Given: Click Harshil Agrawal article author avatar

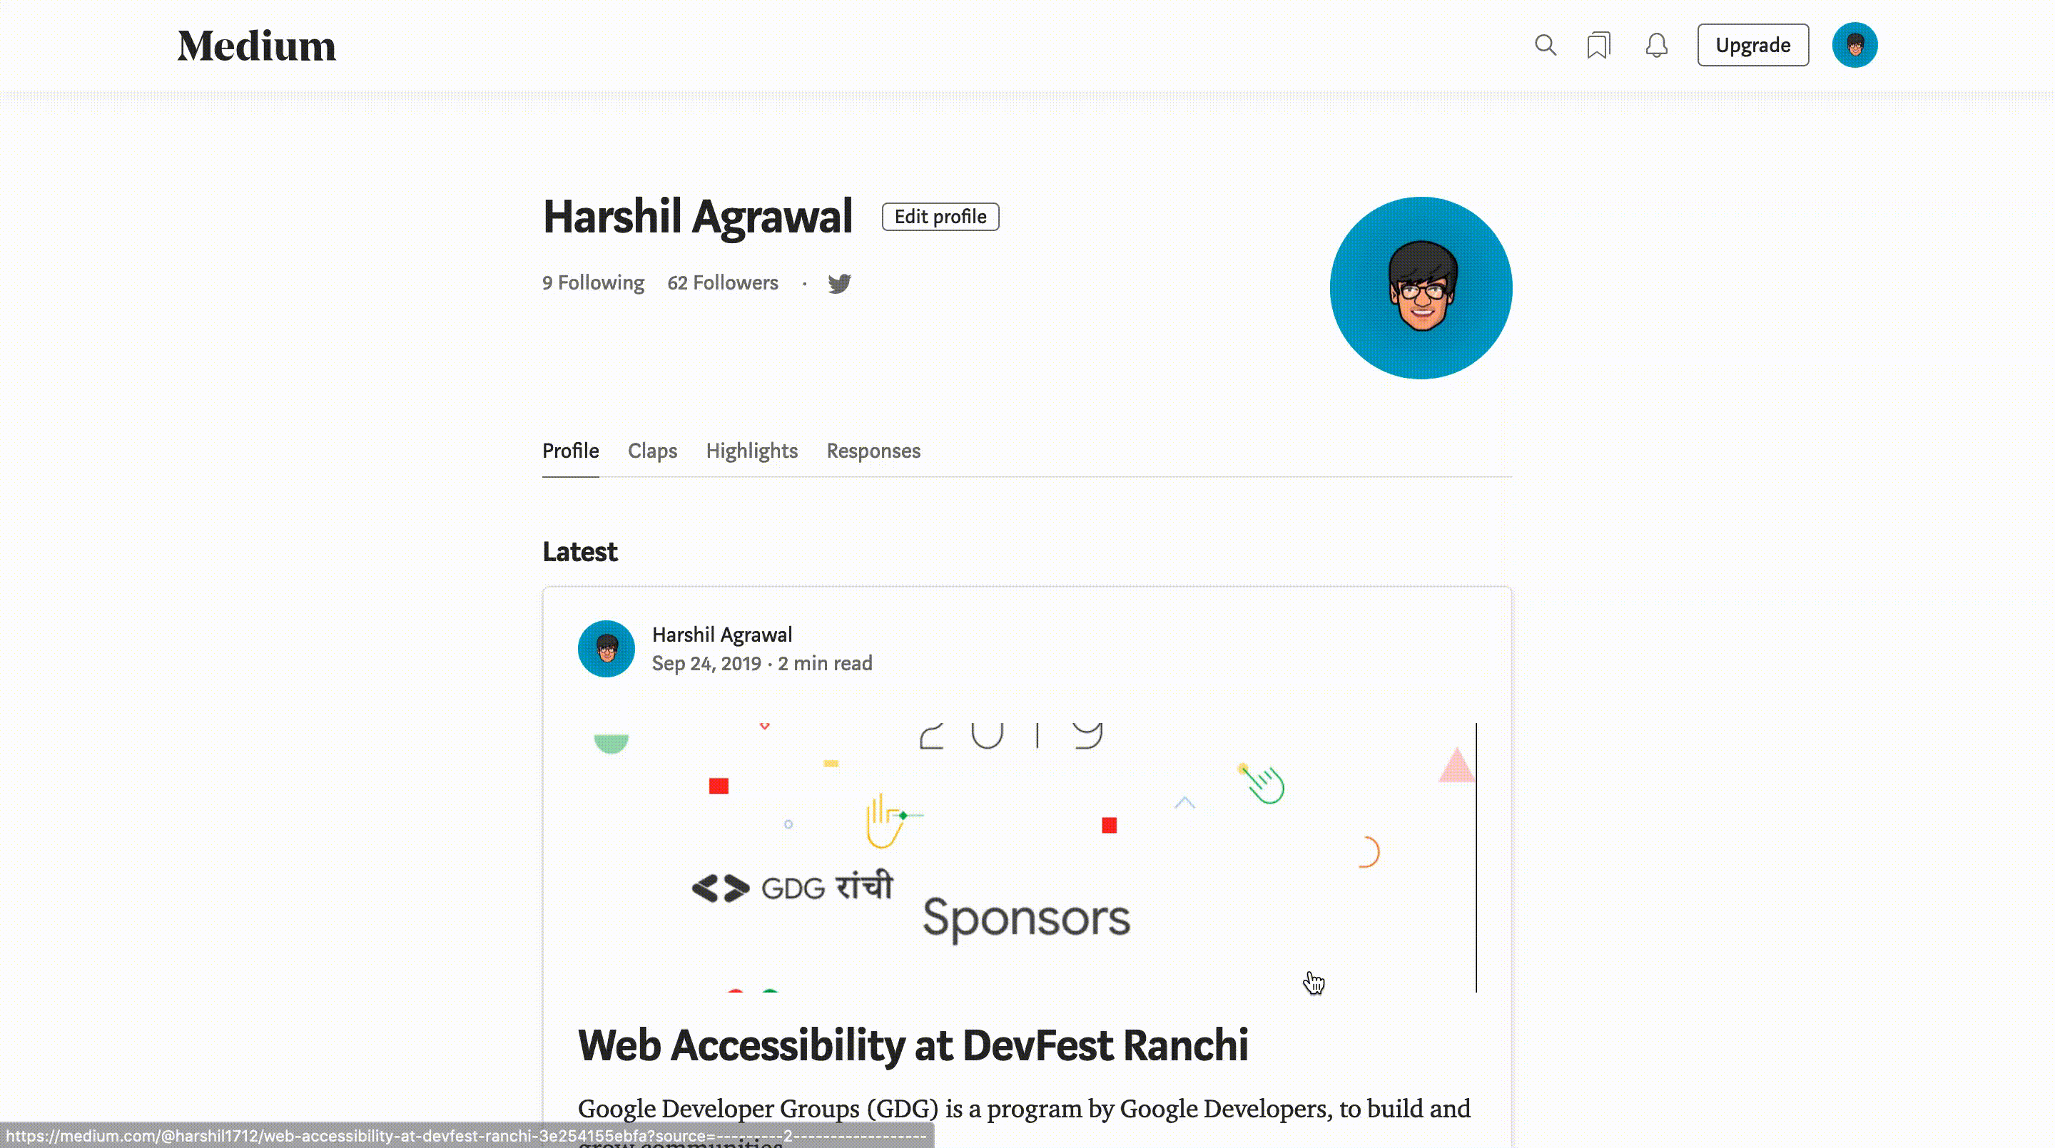Looking at the screenshot, I should pyautogui.click(x=607, y=649).
